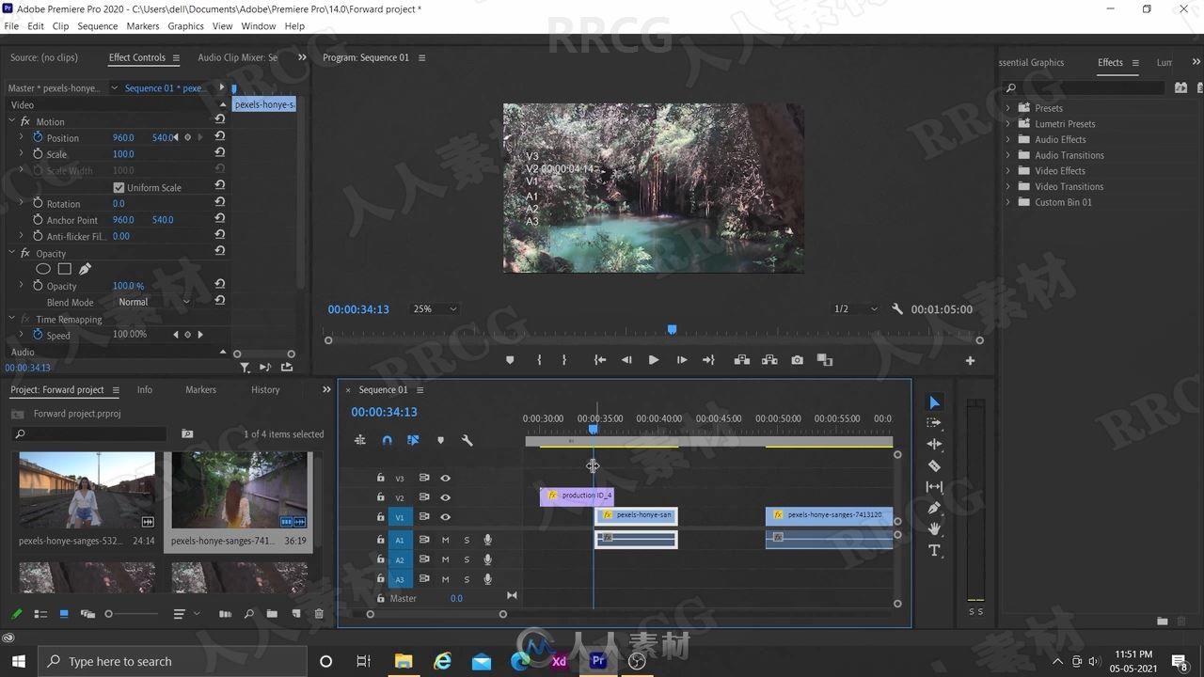Click the Extract button
The height and width of the screenshot is (677, 1204).
tap(769, 360)
